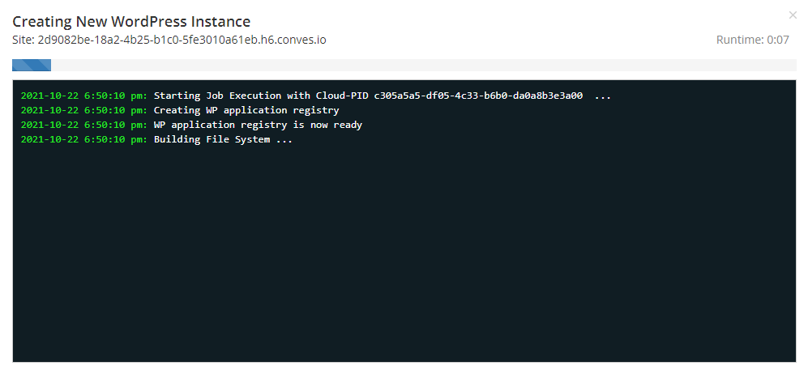Select the Cloud-PID value c305a5a5-df05...
Image resolution: width=808 pixels, height=383 pixels.
pos(477,96)
